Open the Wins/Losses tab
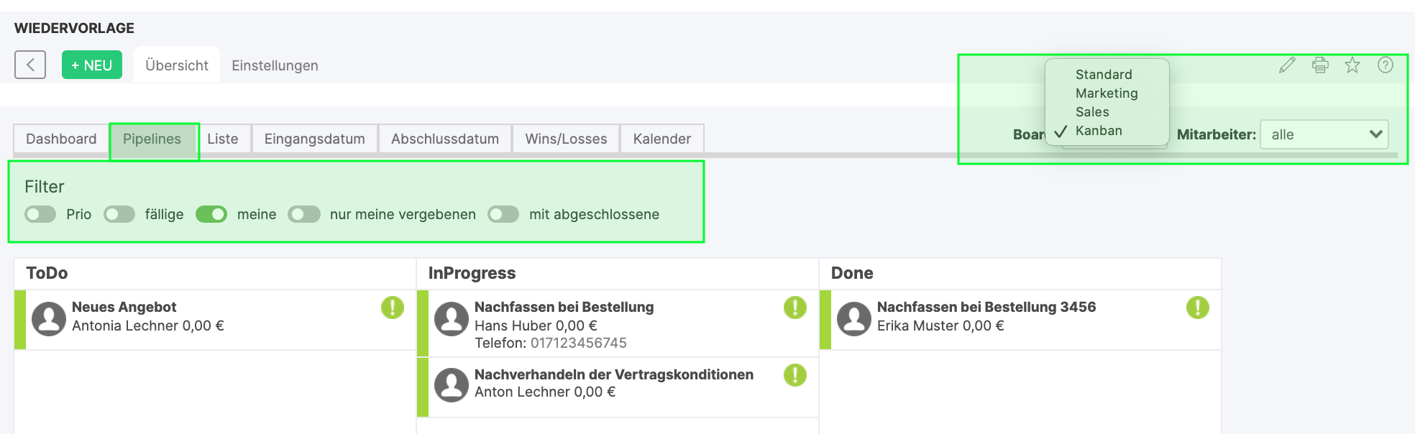This screenshot has height=434, width=1415. (x=566, y=139)
